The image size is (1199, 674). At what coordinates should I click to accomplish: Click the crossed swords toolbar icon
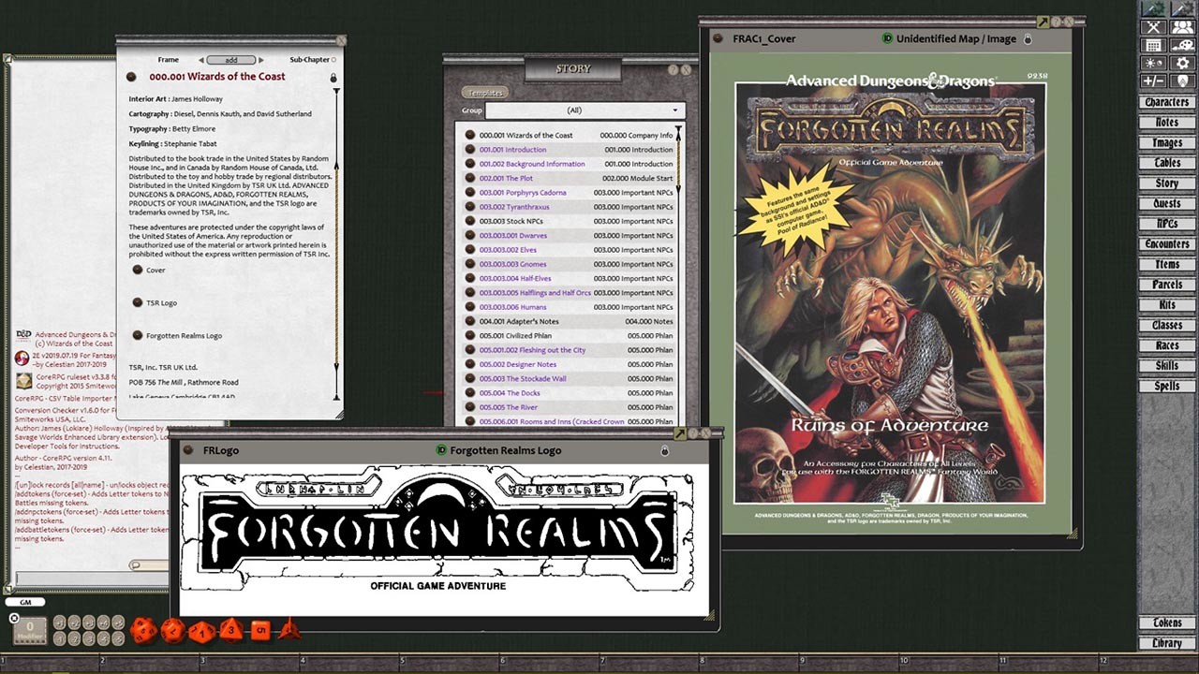tap(1153, 26)
